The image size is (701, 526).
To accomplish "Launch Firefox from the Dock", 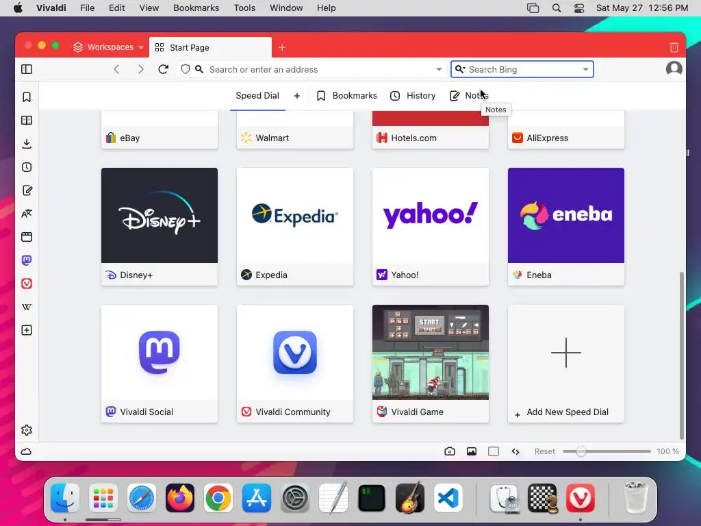I will (180, 498).
